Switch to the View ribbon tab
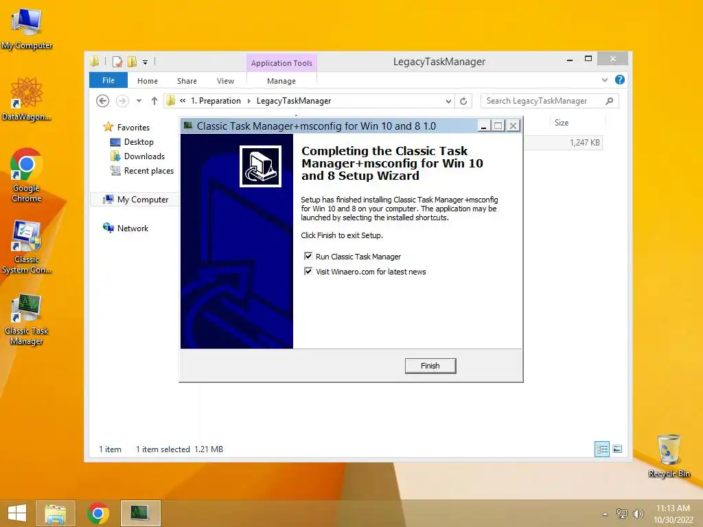The width and height of the screenshot is (703, 527). pyautogui.click(x=225, y=81)
